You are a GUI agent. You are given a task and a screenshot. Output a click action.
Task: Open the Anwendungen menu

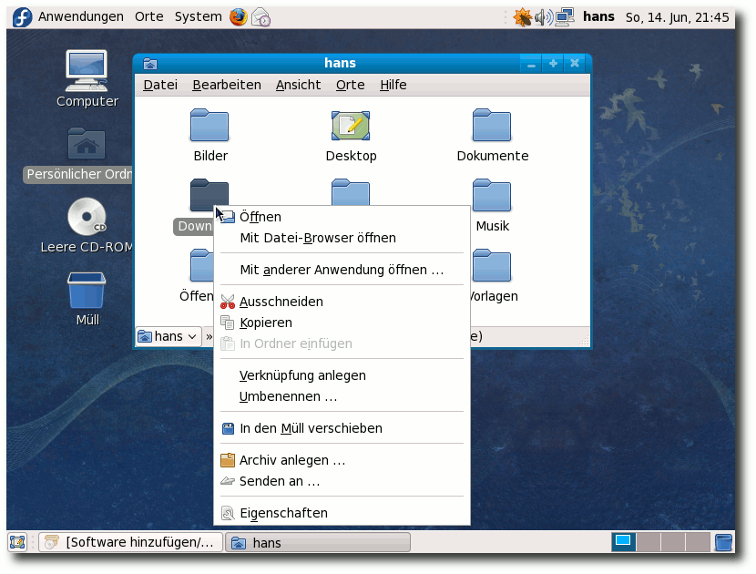[80, 16]
